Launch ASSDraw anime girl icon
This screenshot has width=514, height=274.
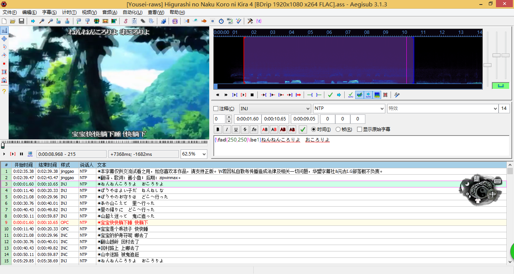[175, 21]
